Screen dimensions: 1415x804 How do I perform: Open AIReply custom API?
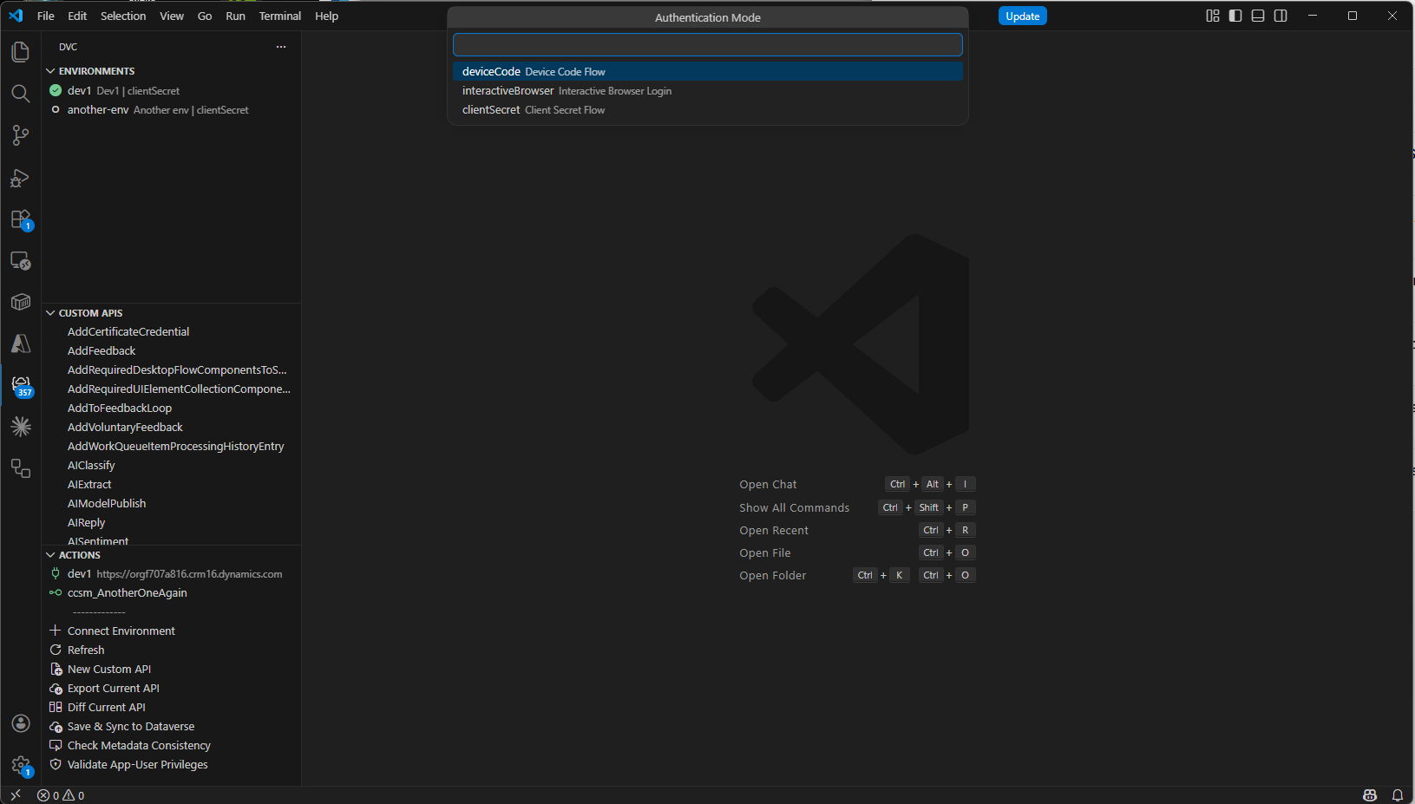pos(172,523)
